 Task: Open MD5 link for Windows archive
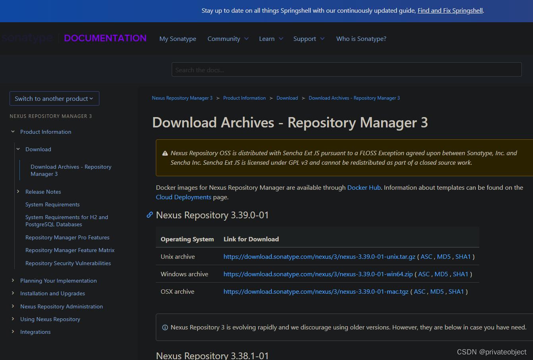coord(441,274)
